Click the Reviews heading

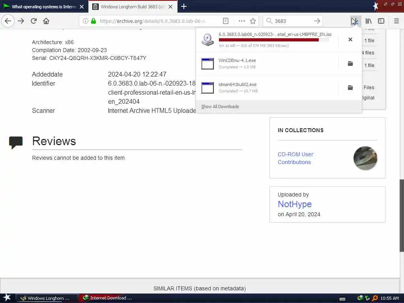pyautogui.click(x=54, y=141)
